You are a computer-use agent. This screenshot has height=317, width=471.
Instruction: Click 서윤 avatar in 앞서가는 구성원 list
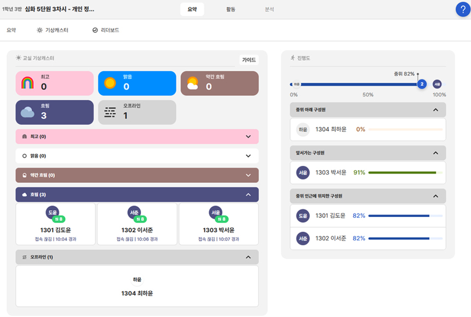point(303,172)
